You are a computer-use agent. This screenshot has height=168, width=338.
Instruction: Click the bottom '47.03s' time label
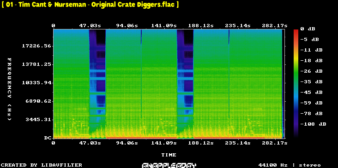(90, 143)
